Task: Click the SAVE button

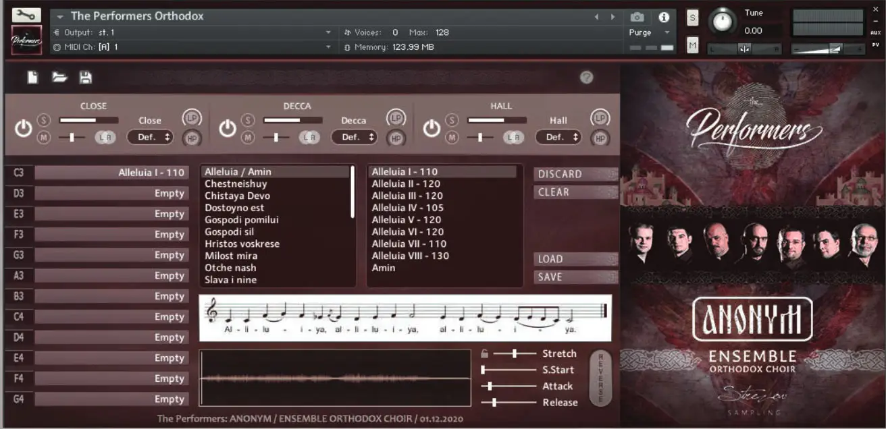Action: click(x=575, y=277)
